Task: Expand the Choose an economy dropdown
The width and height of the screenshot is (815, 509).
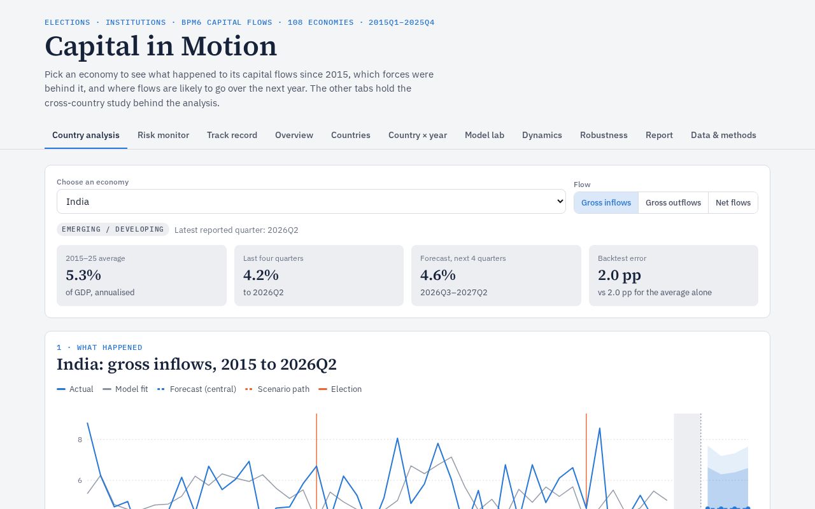Action: [x=311, y=201]
